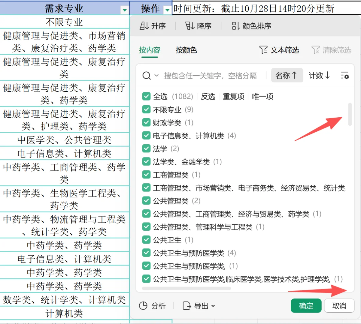Uncheck 电子信息类、计算机类 (4)
Screen dimensions: 361x324
point(146,136)
